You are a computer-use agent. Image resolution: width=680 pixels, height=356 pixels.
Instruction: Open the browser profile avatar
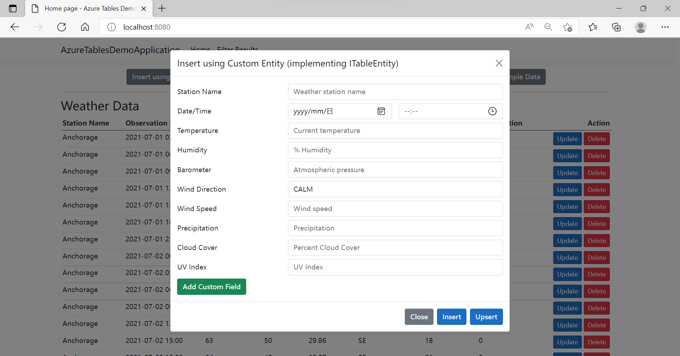(640, 27)
